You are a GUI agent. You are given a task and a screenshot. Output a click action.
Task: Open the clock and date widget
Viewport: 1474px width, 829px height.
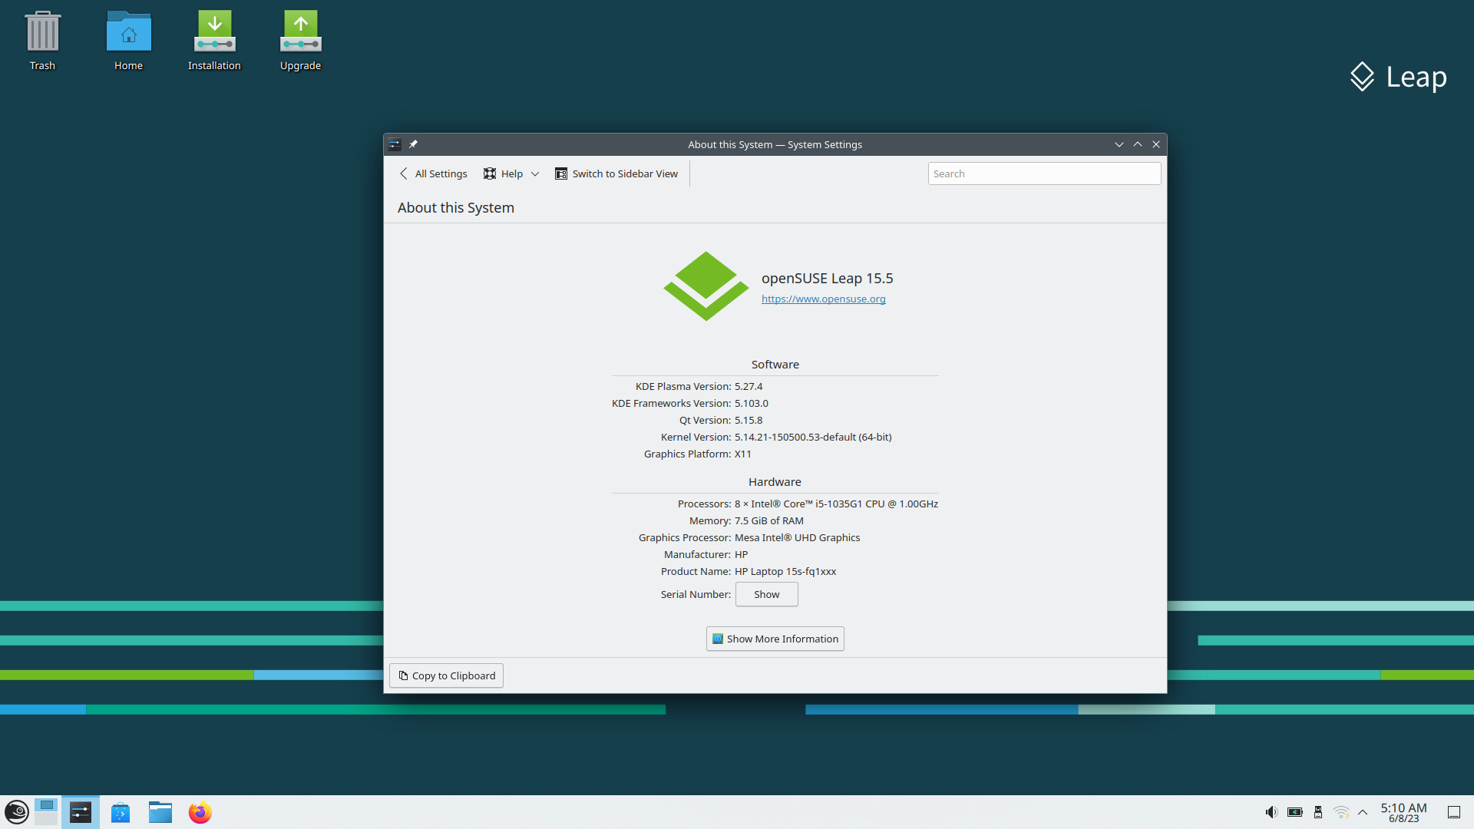click(x=1403, y=812)
